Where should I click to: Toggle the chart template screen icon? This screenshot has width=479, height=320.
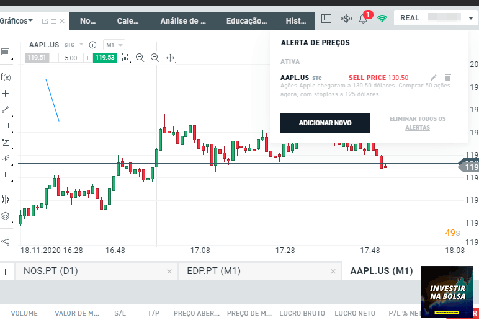click(6, 51)
